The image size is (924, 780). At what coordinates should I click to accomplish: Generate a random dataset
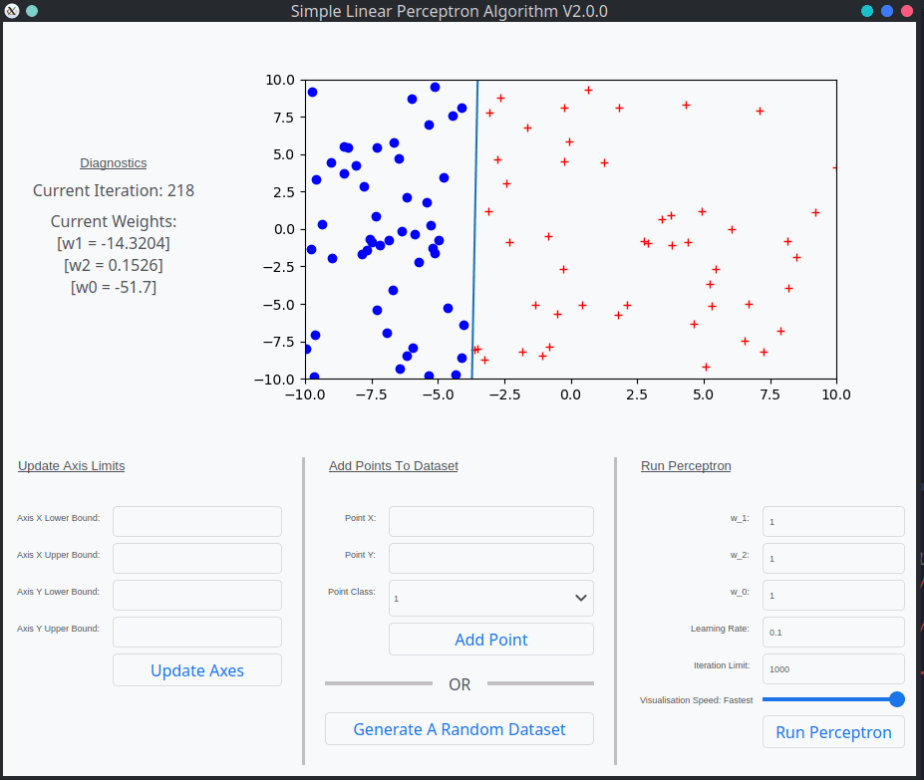click(x=460, y=729)
